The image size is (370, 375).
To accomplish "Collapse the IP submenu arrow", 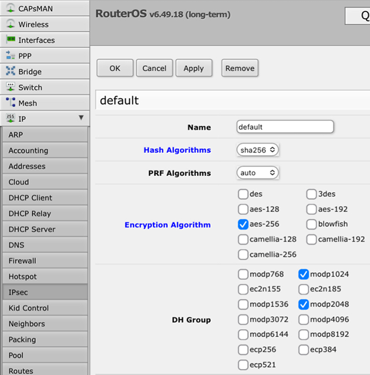I will point(81,118).
